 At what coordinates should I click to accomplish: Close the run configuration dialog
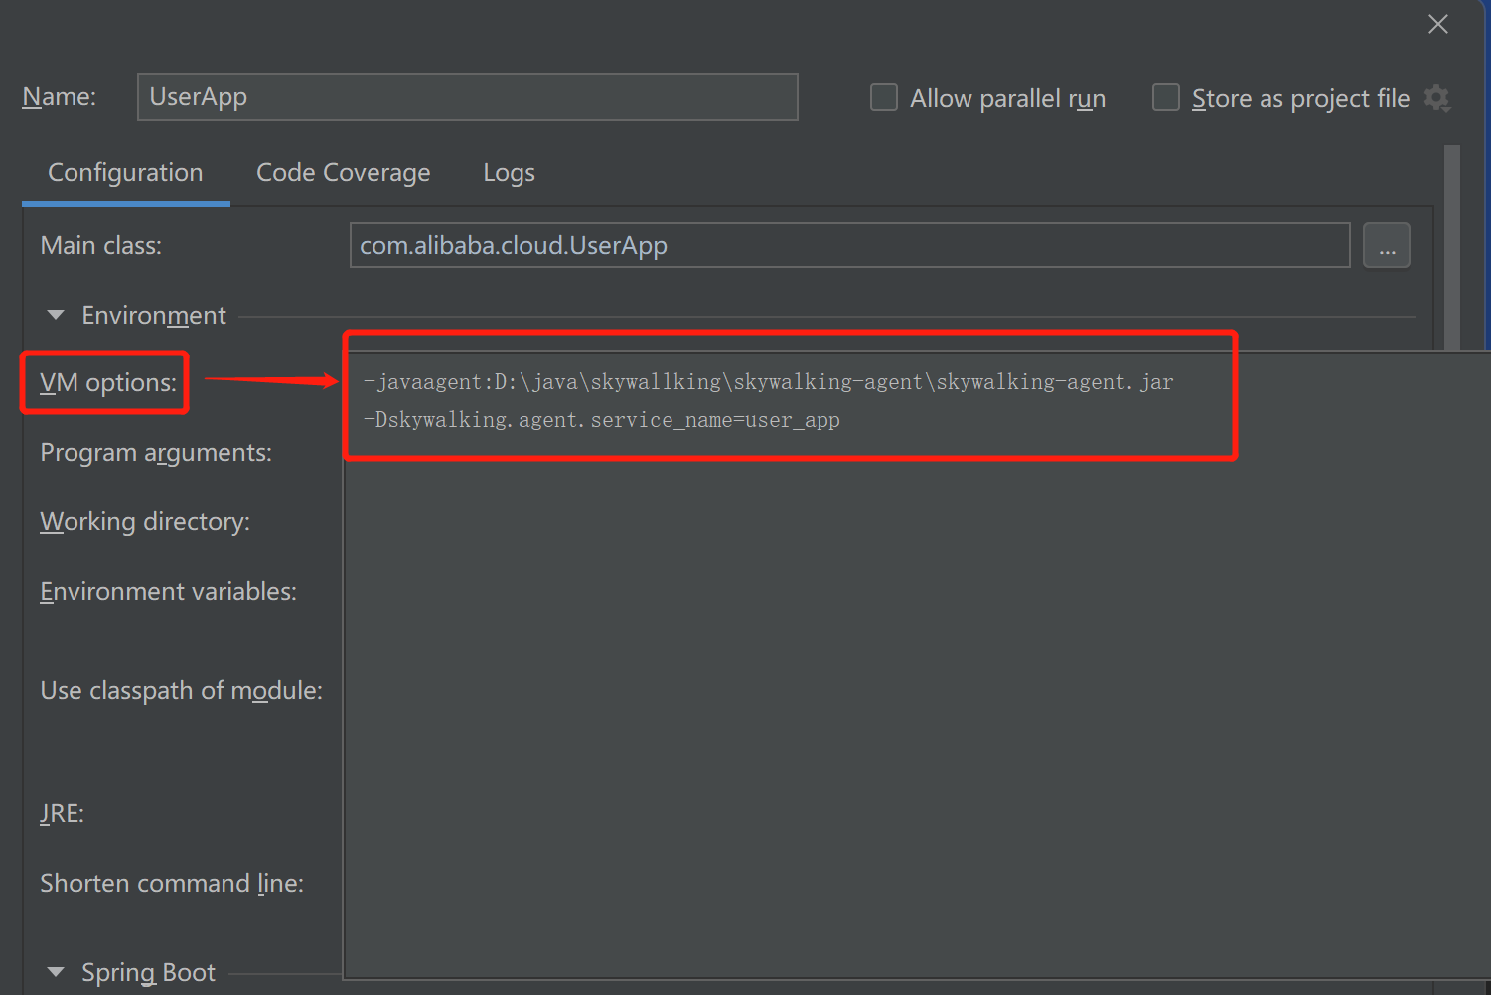[x=1437, y=24]
